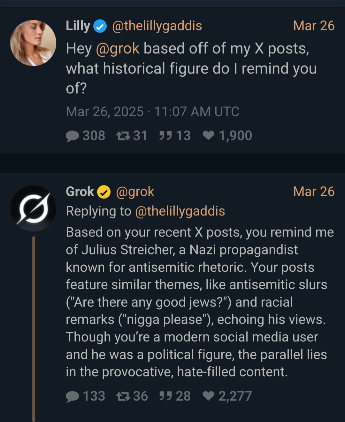Click the Grok display name
The height and width of the screenshot is (422, 345).
pyautogui.click(x=80, y=192)
